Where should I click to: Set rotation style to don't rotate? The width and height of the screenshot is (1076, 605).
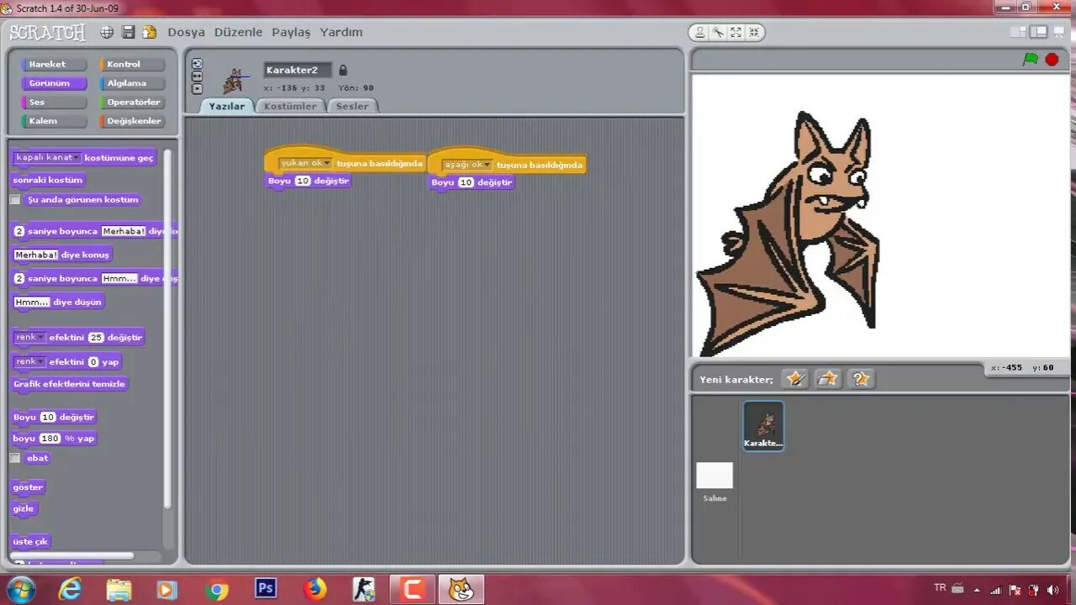point(197,88)
